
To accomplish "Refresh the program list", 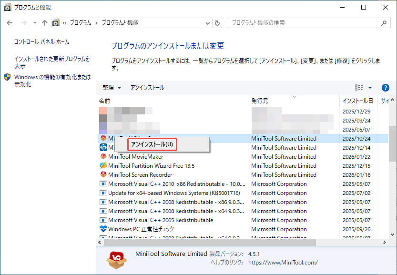I will [x=218, y=22].
